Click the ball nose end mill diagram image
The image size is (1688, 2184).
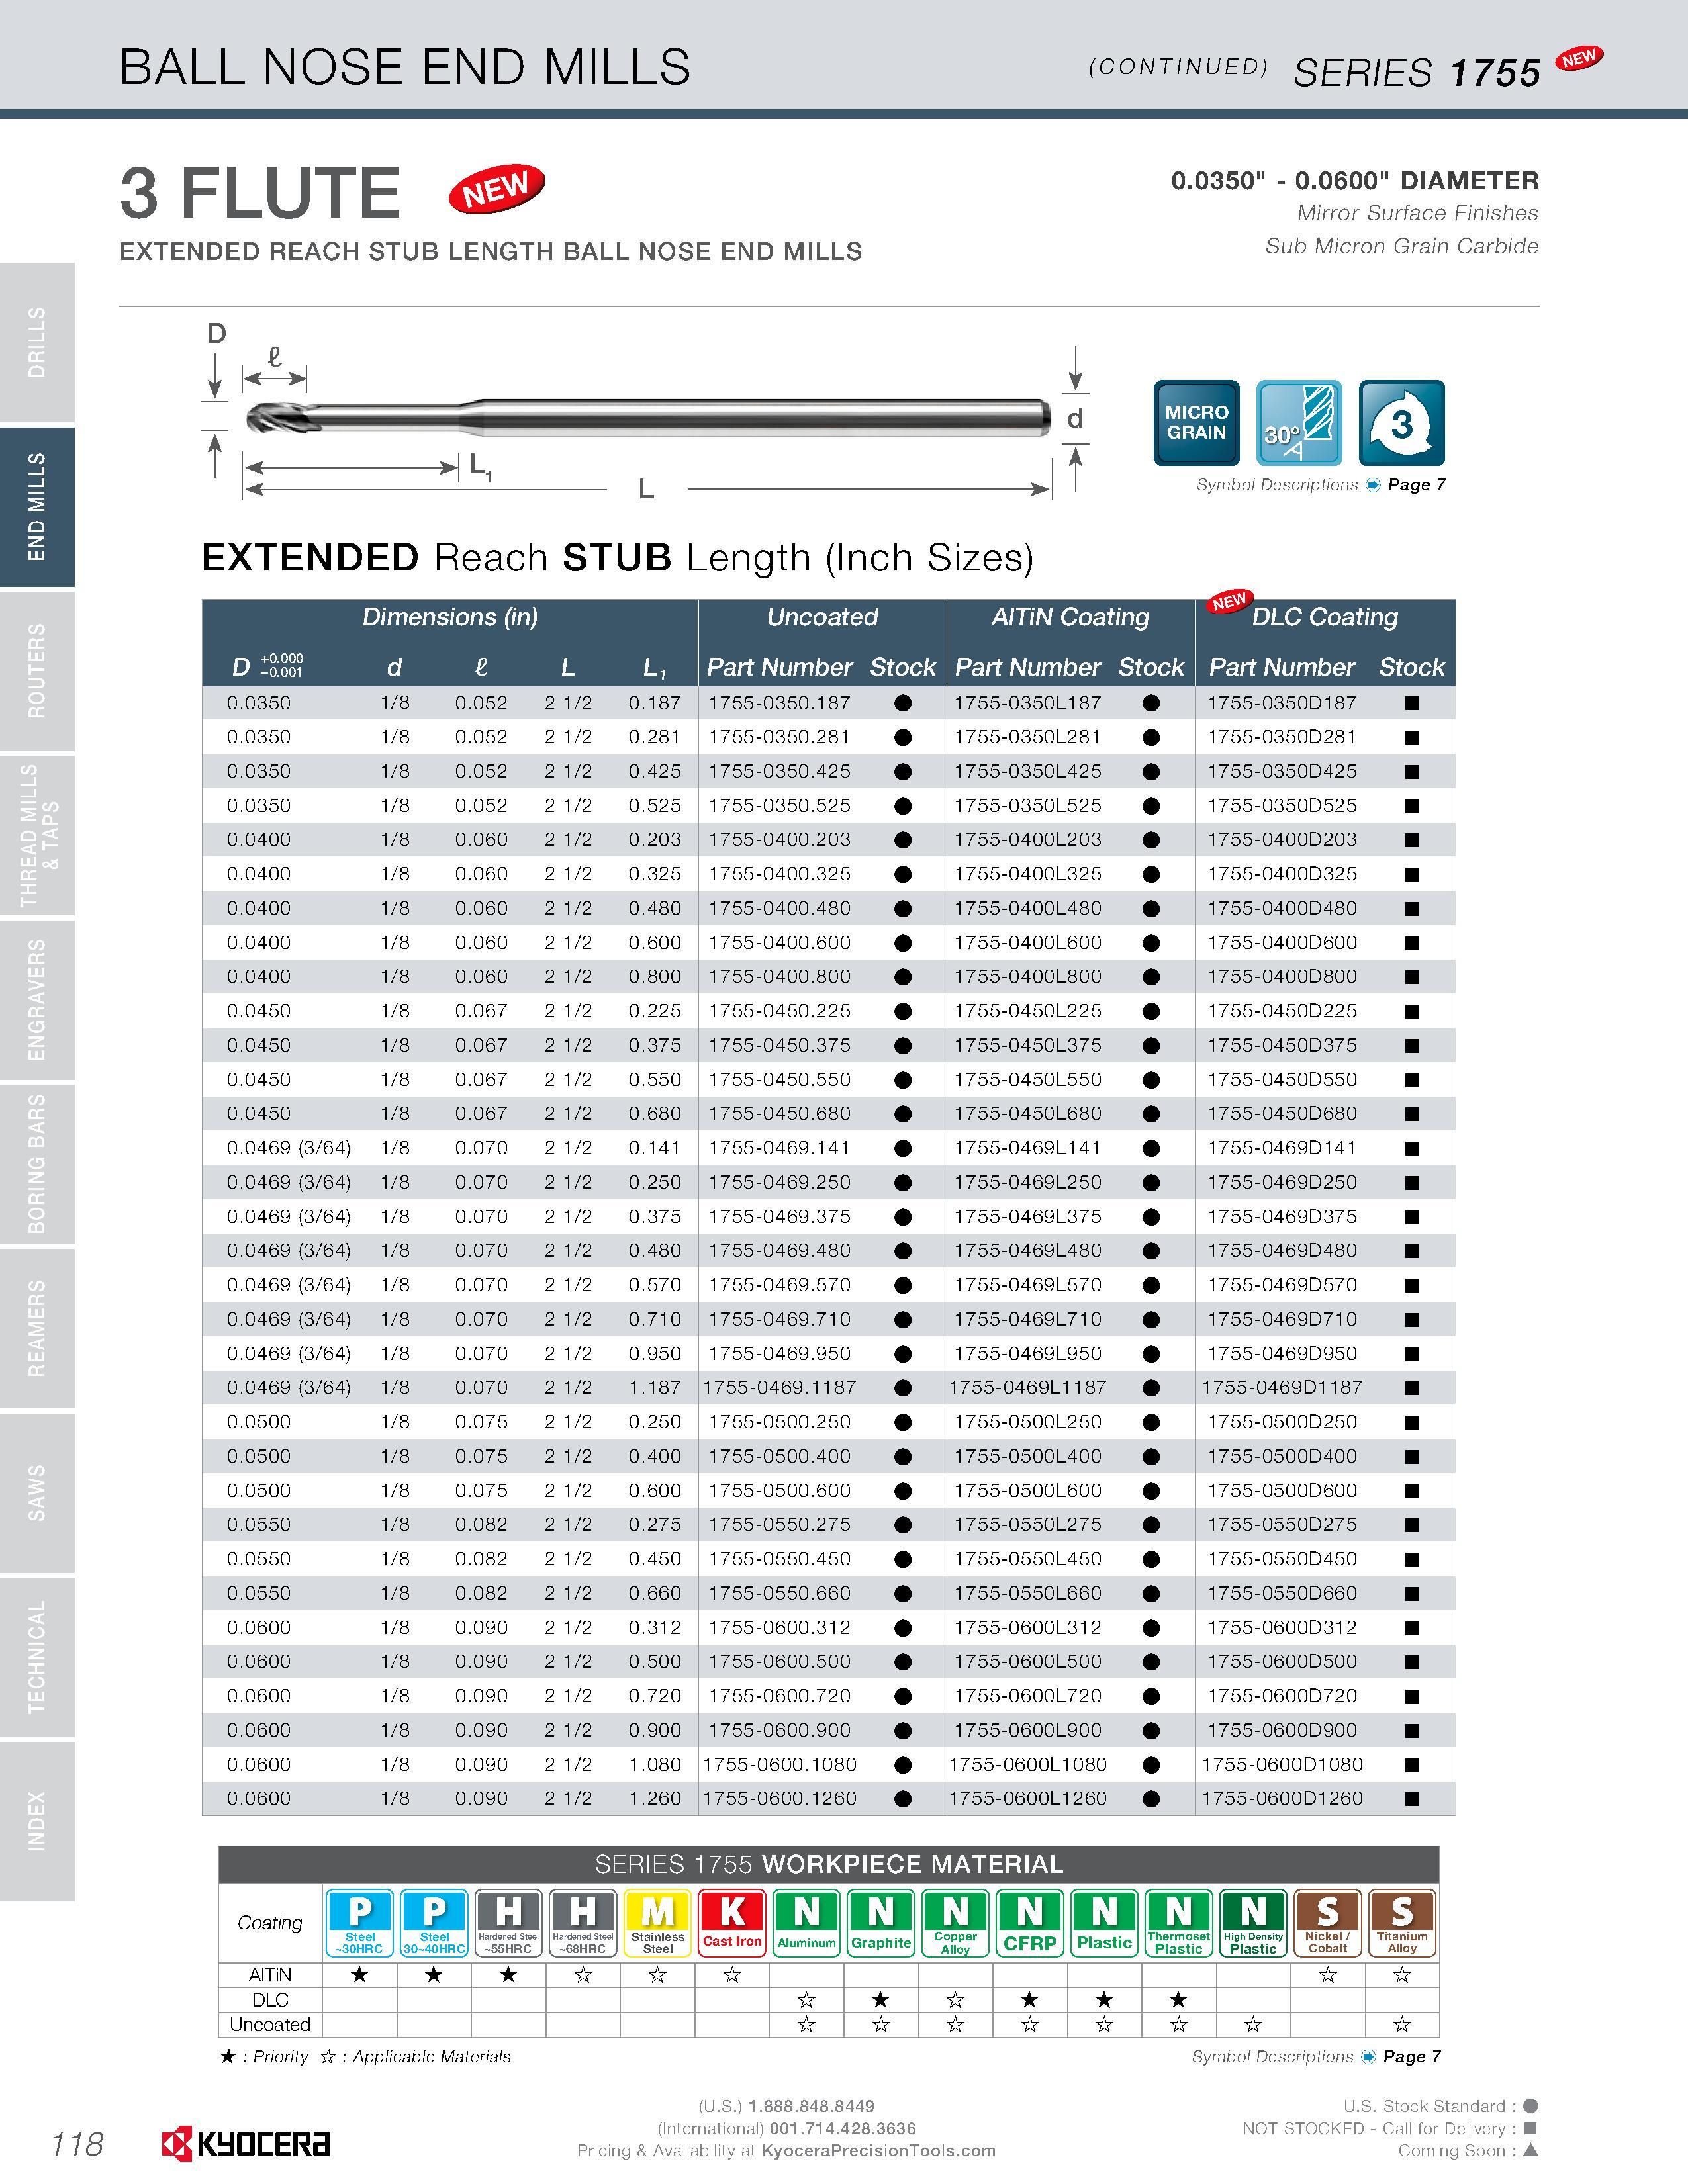pyautogui.click(x=647, y=417)
